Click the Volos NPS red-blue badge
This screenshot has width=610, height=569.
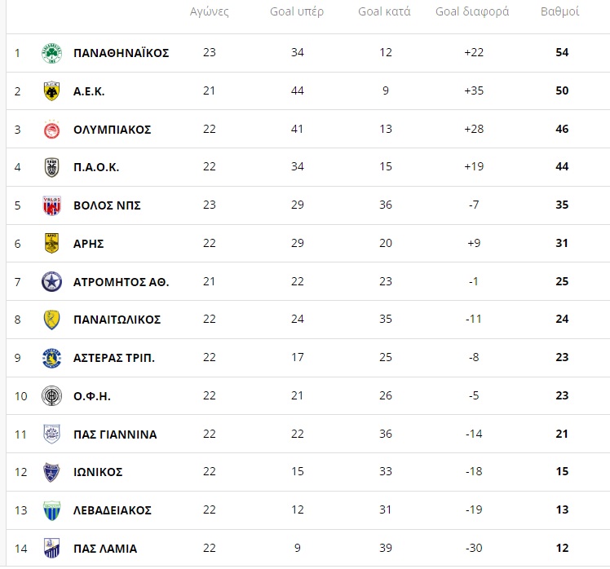click(51, 205)
